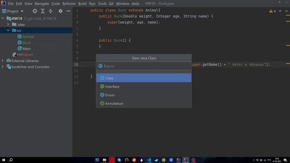The width and height of the screenshot is (290, 163).
Task: Expand Scratches and Consoles node
Action: coord(3,67)
